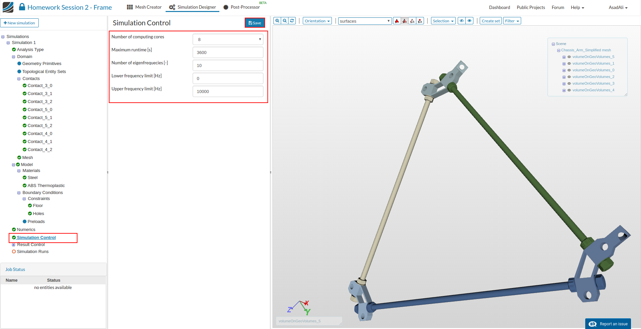Click the Simulation Runs orange circle icon
The height and width of the screenshot is (329, 641).
14,252
